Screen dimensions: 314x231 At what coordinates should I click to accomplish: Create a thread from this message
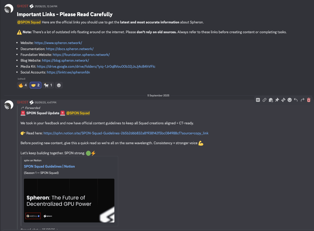(283, 100)
